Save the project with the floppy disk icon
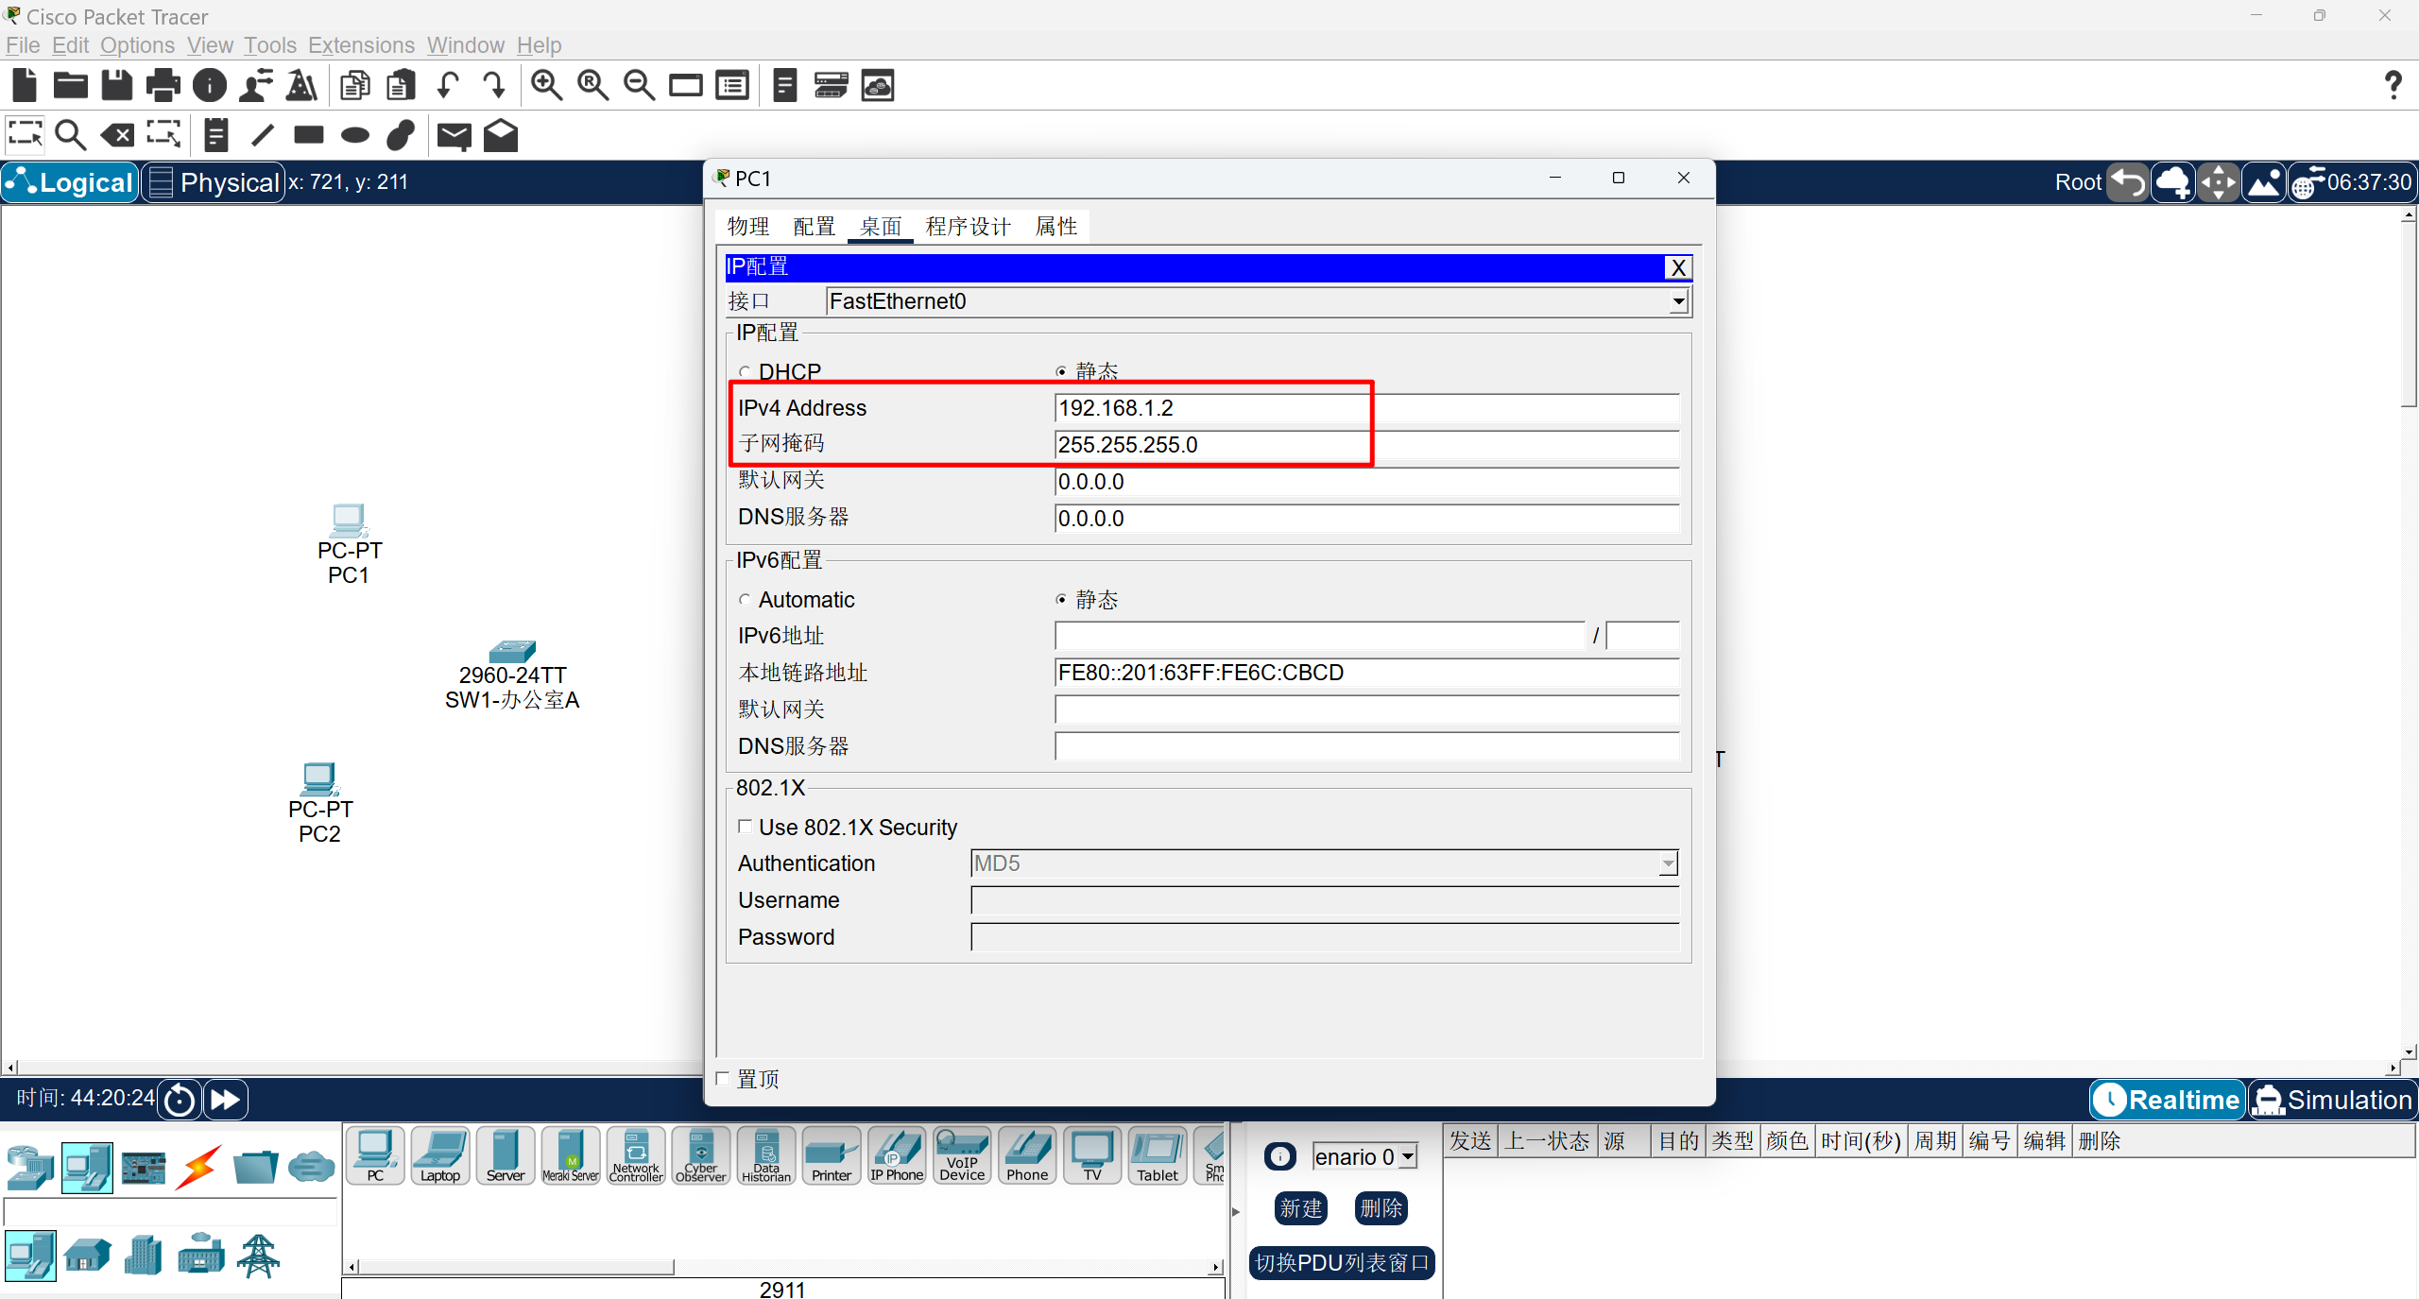Viewport: 2419px width, 1299px height. click(117, 85)
